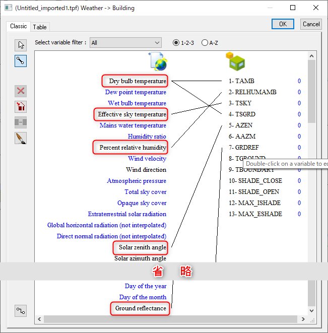Open the Select variable filter dropdown

(125, 43)
